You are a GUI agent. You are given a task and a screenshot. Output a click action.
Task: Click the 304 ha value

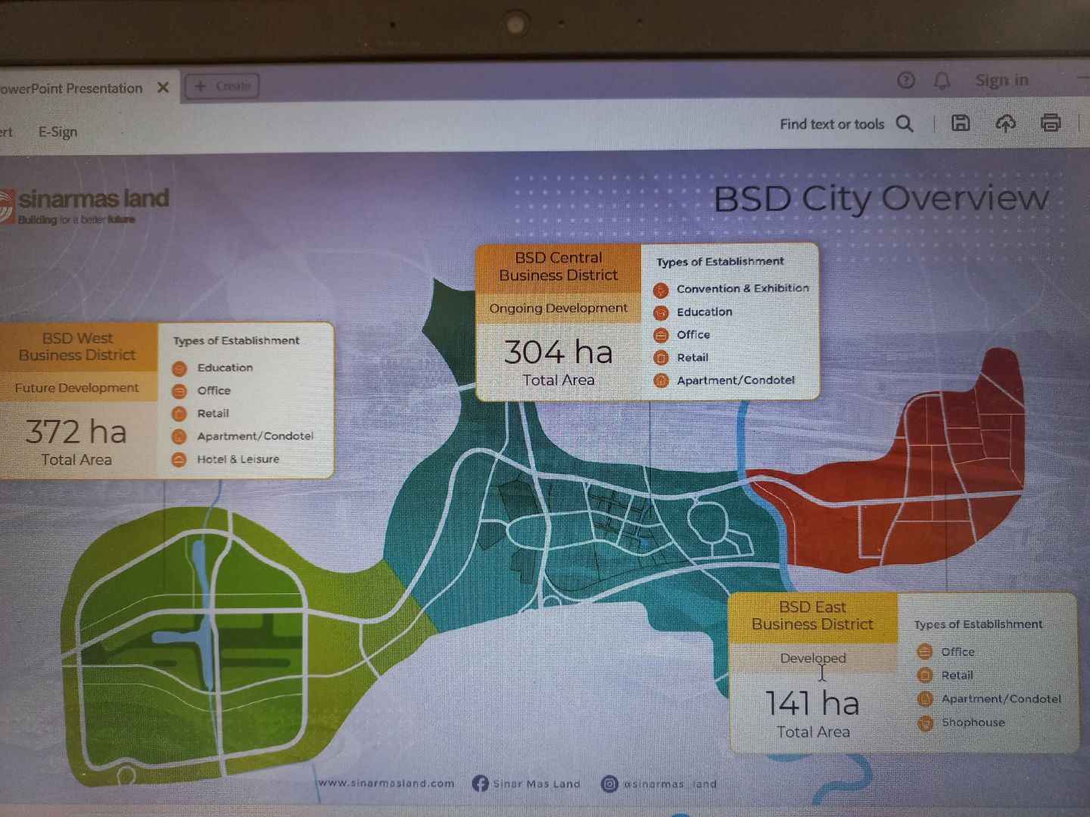click(559, 353)
